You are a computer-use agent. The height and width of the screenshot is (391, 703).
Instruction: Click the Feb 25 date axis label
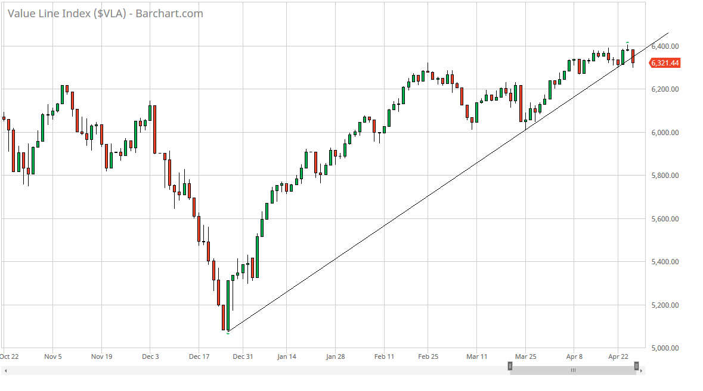pyautogui.click(x=428, y=356)
